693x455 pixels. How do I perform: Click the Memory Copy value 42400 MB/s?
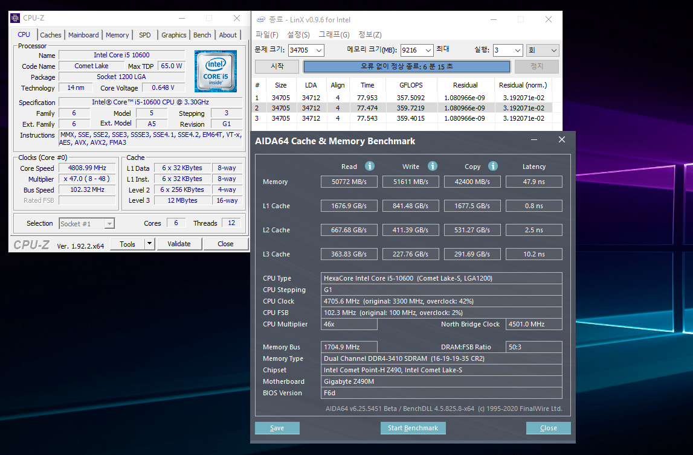[472, 182]
